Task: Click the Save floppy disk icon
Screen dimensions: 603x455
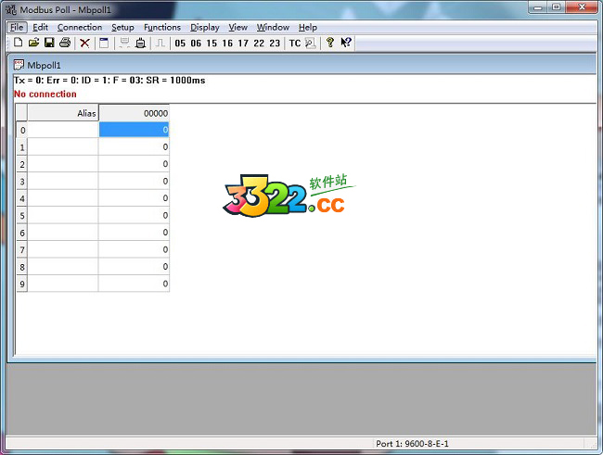Action: (49, 43)
